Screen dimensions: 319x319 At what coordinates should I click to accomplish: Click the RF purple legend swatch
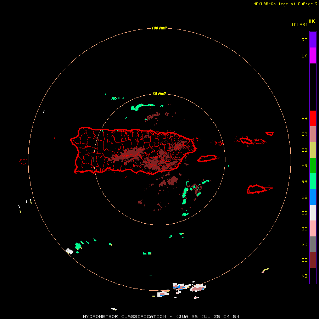pyautogui.click(x=313, y=40)
